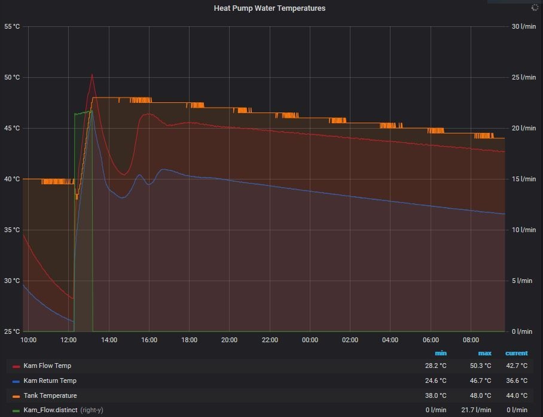Click the 36.6 °C current value for Kam Return Temp

pos(517,381)
